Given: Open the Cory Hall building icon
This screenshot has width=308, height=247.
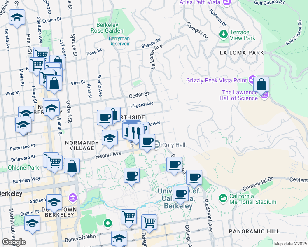Looking at the screenshot, I should pos(156,145).
